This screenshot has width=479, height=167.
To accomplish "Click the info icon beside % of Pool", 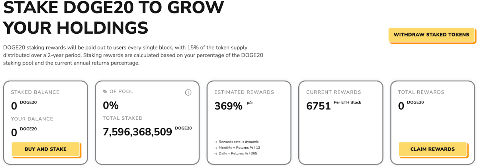I will tap(188, 92).
